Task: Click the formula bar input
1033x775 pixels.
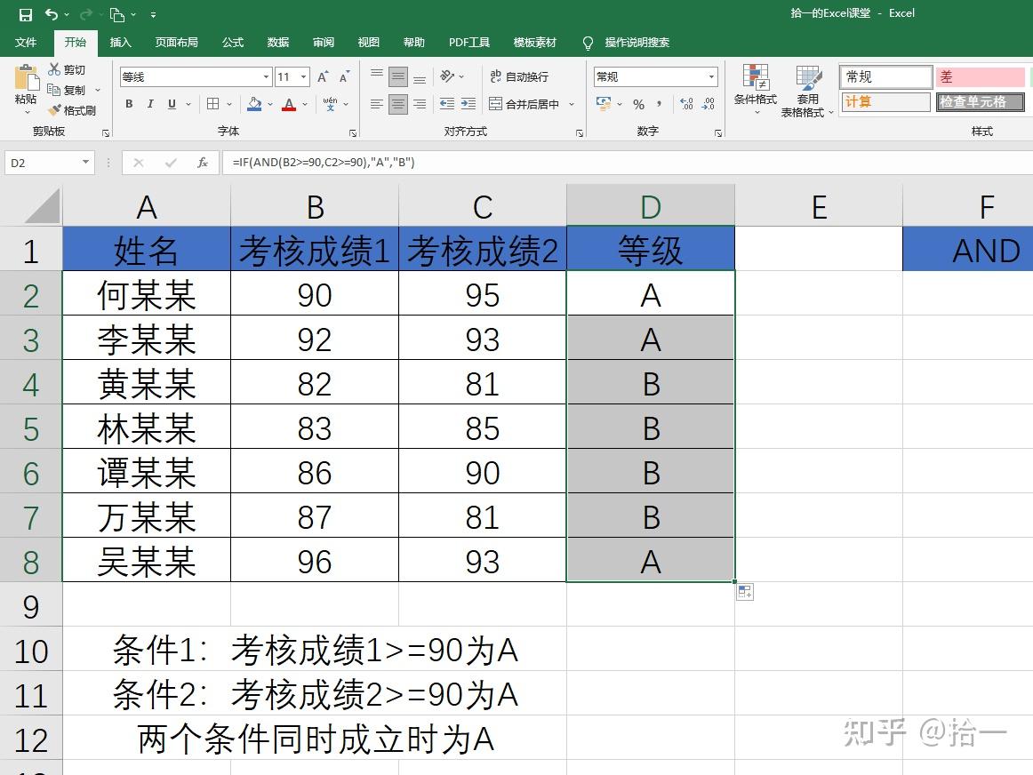Action: [628, 163]
